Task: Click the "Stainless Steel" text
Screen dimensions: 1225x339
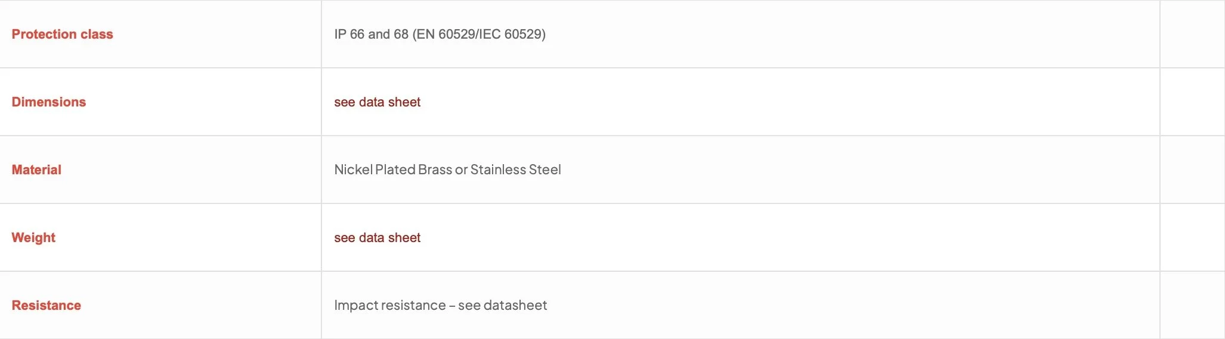Action: pos(516,170)
